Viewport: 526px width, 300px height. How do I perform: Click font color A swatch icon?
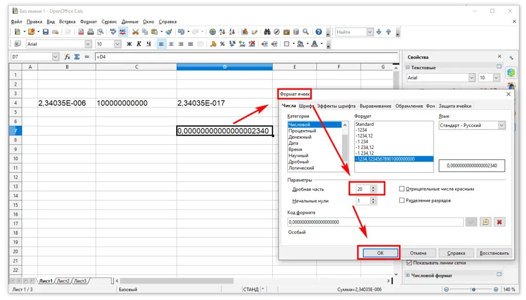[314, 44]
